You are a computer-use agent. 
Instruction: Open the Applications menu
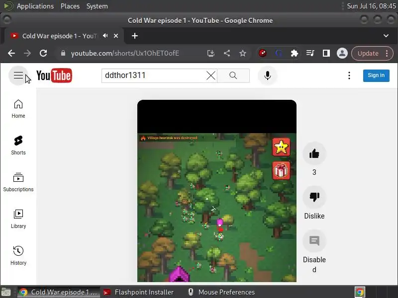click(x=35, y=6)
